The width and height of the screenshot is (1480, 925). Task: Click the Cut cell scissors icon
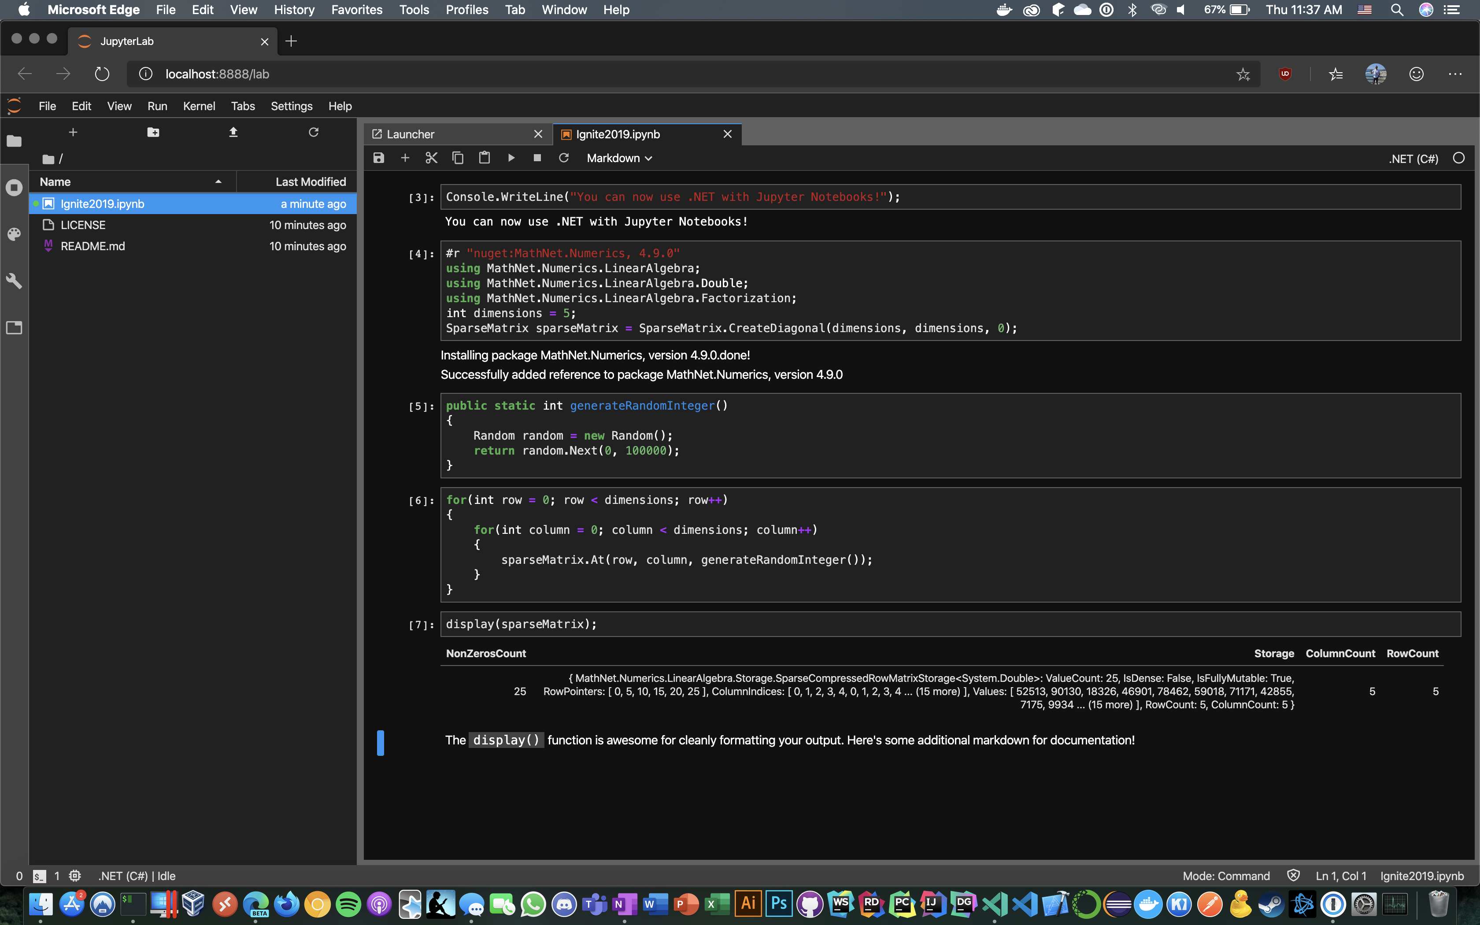[x=432, y=158]
